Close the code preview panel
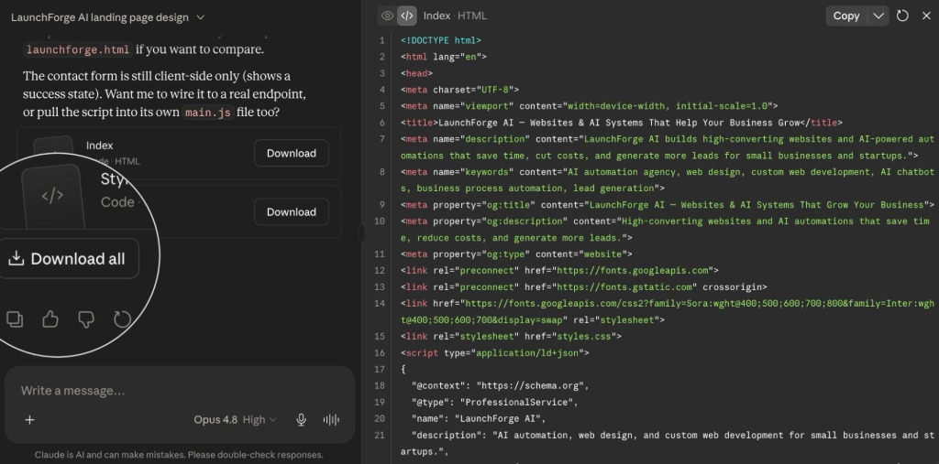Viewport: 939px width, 464px height. (x=926, y=16)
